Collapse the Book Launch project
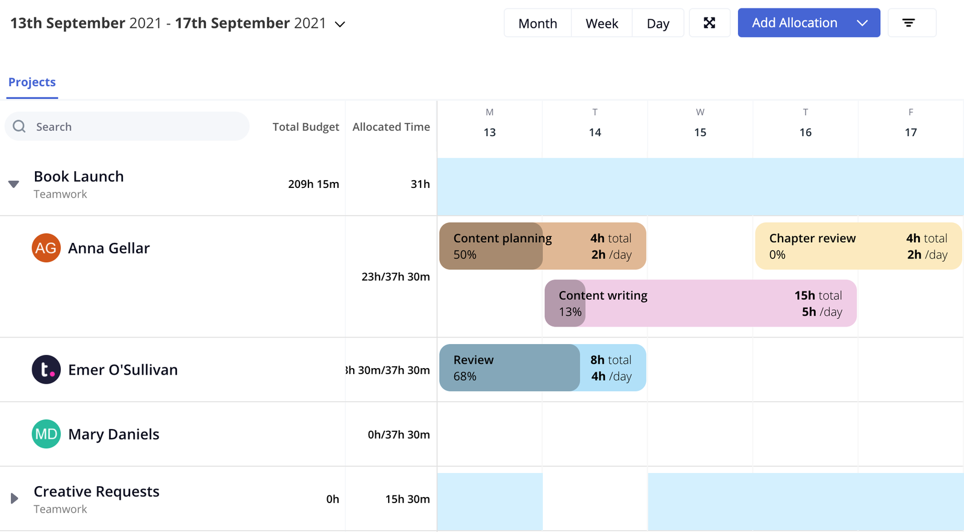This screenshot has width=964, height=532. (x=13, y=184)
